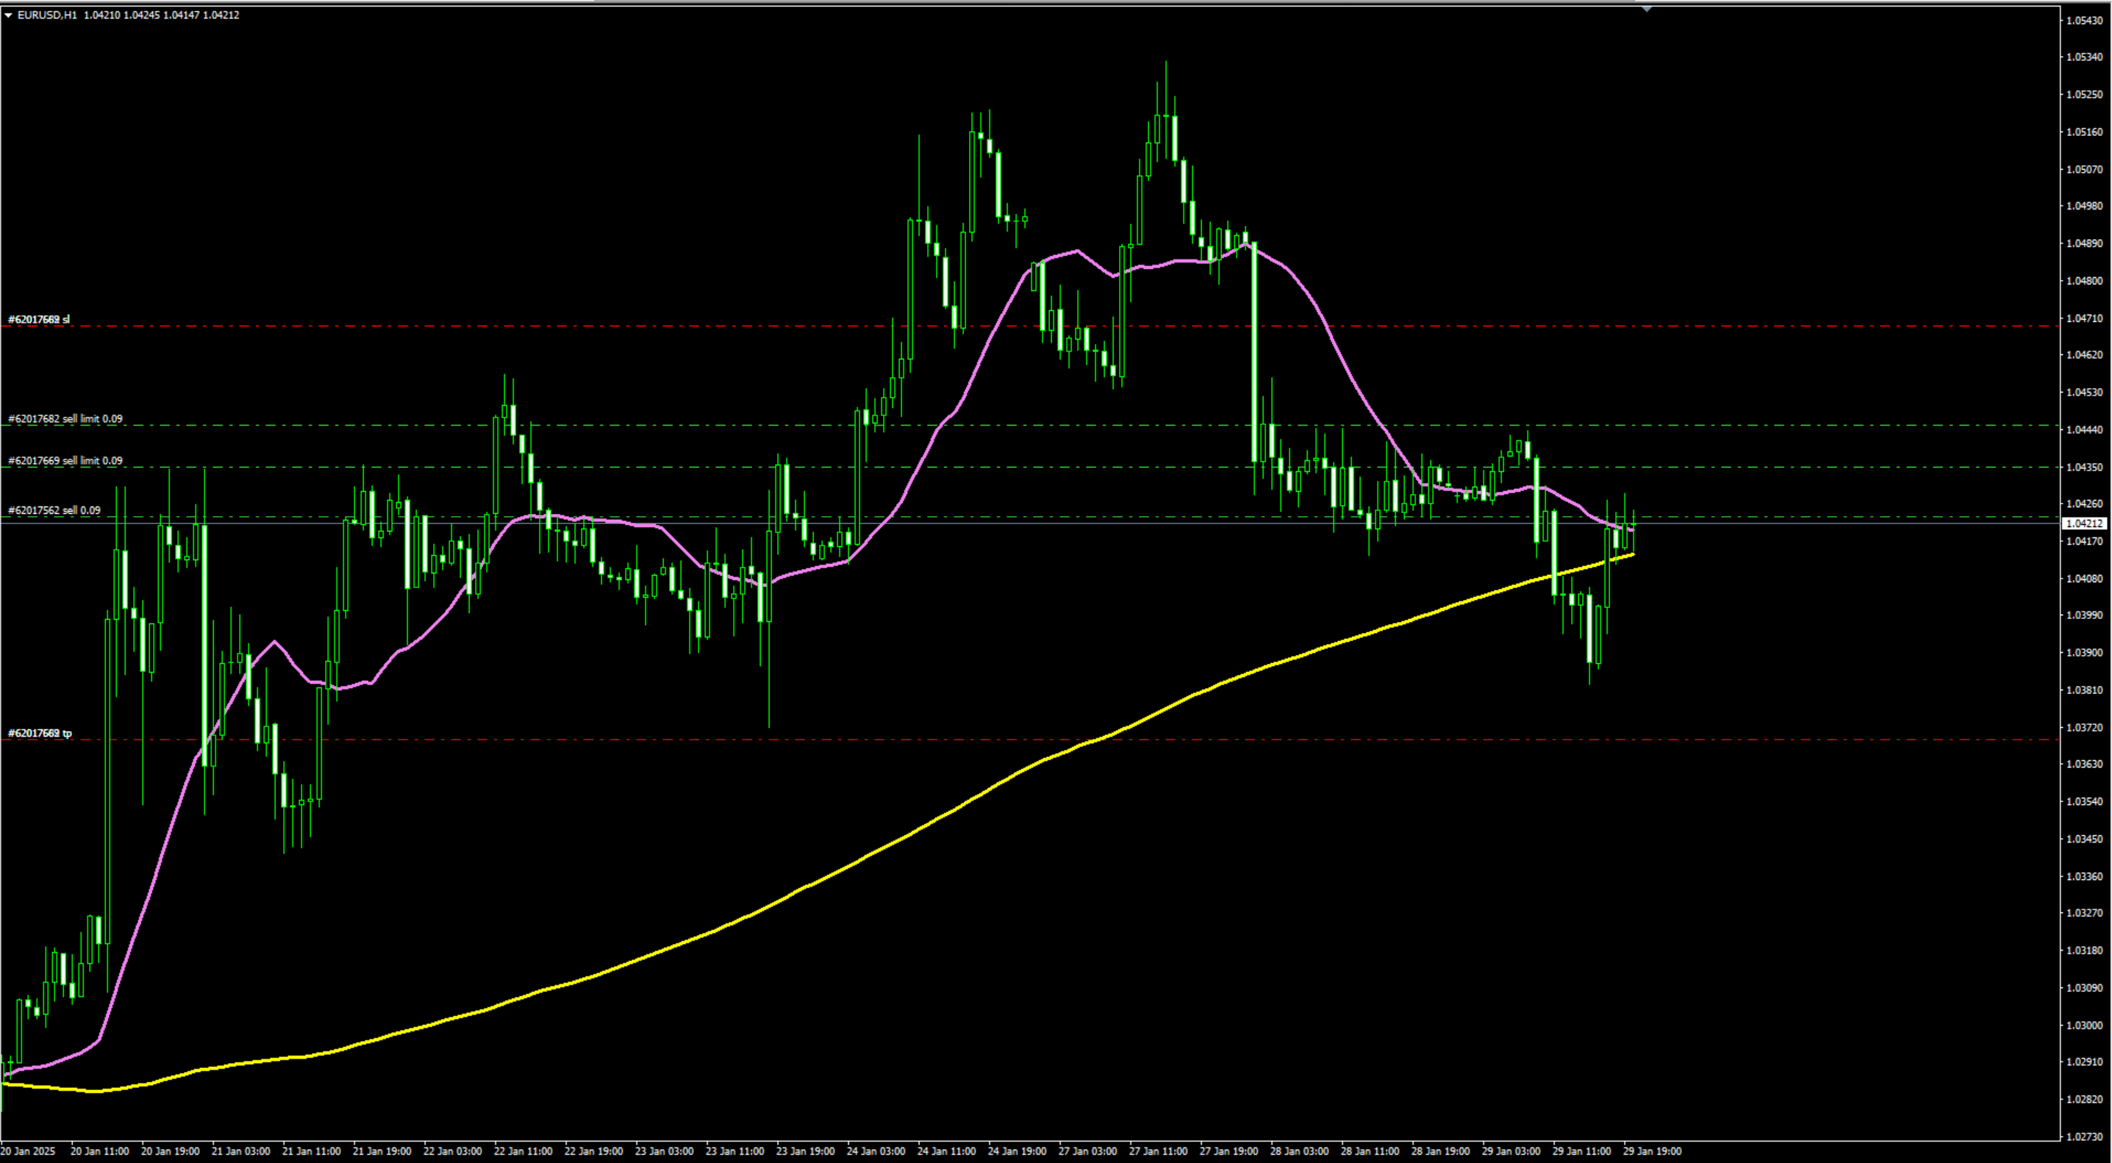Click the 1.04710 price scale label
The width and height of the screenshot is (2112, 1163).
click(2083, 318)
